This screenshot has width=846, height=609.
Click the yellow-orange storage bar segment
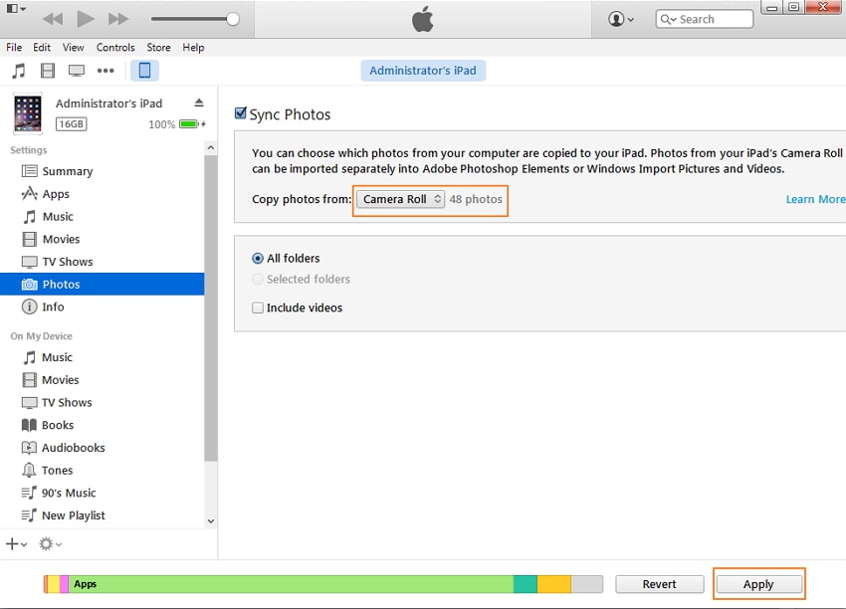554,584
